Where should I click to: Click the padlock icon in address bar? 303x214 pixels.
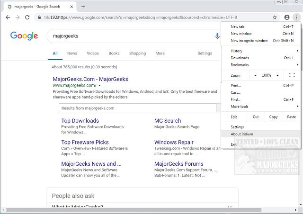point(39,18)
